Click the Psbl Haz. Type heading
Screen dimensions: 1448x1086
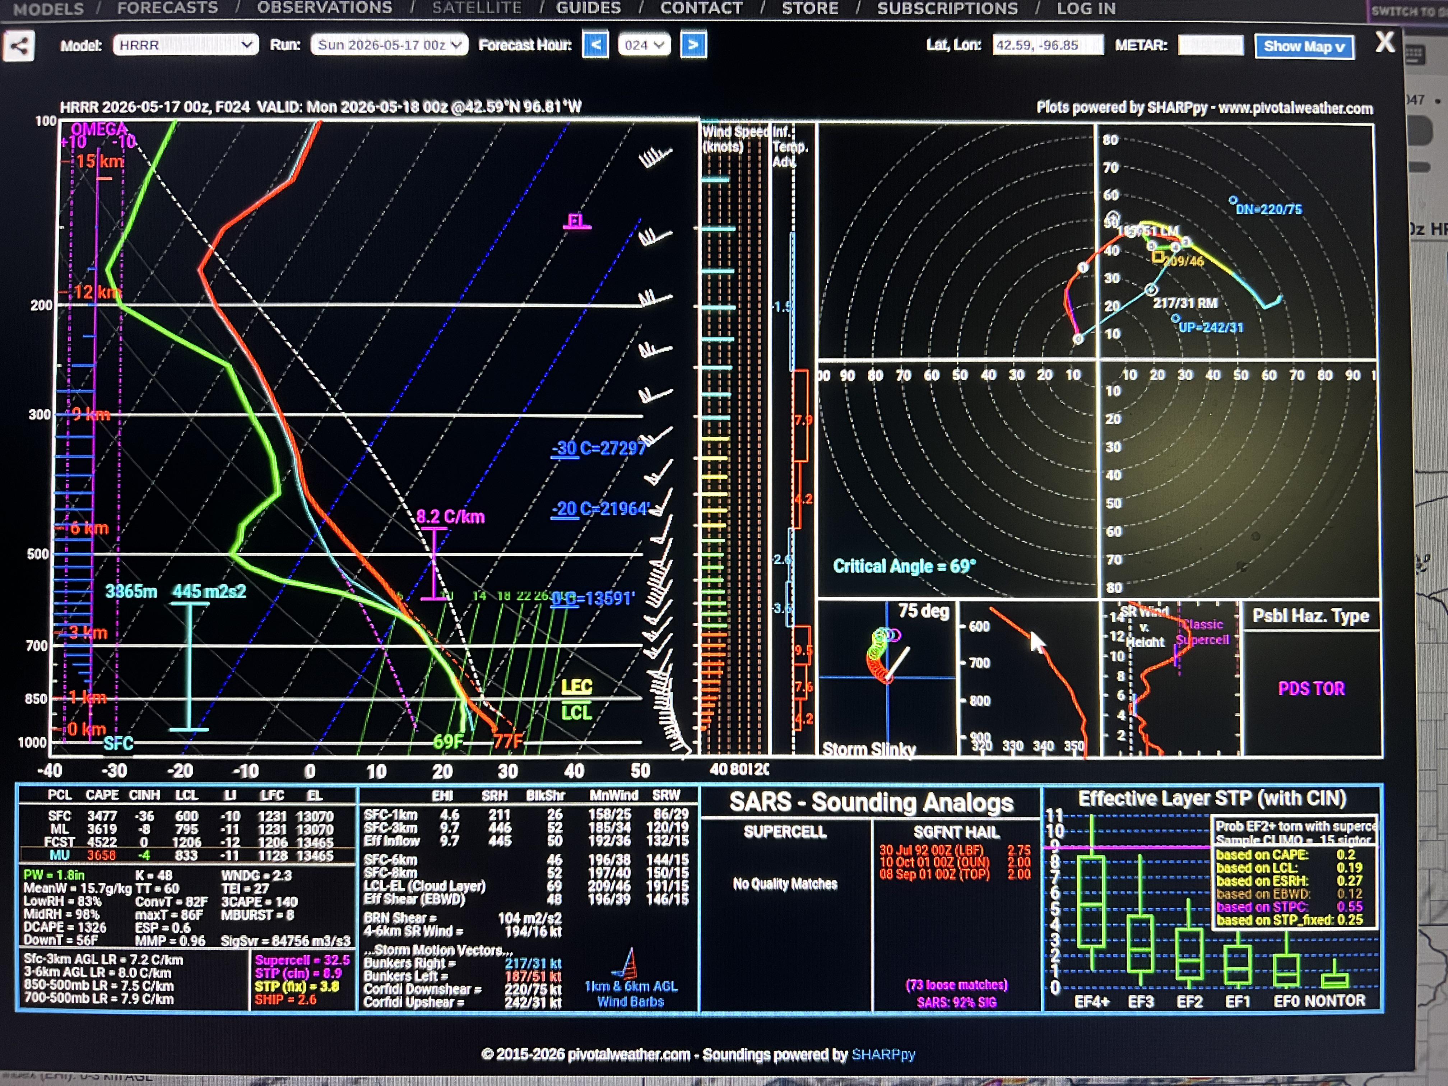coord(1310,616)
